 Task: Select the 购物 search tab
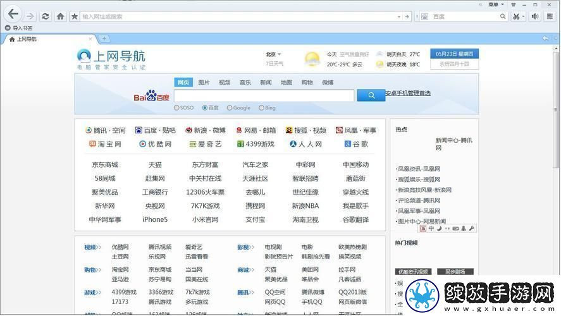pyautogui.click(x=307, y=83)
